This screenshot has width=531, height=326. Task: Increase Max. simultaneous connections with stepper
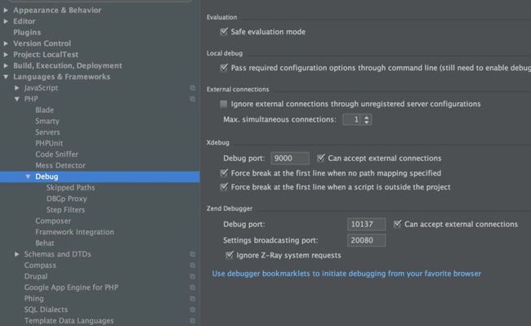[x=367, y=117]
